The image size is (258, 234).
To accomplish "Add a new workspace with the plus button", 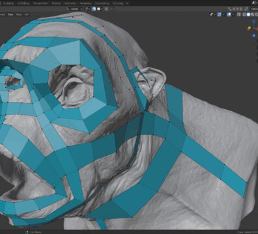I will [128, 3].
